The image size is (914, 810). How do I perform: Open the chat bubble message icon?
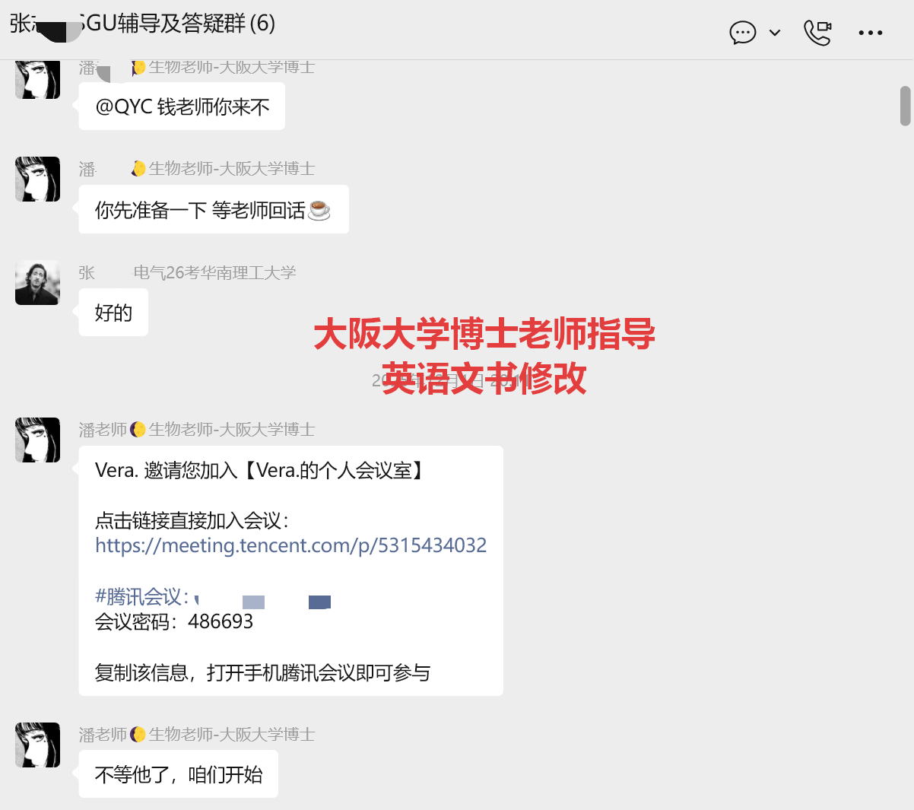pyautogui.click(x=742, y=33)
